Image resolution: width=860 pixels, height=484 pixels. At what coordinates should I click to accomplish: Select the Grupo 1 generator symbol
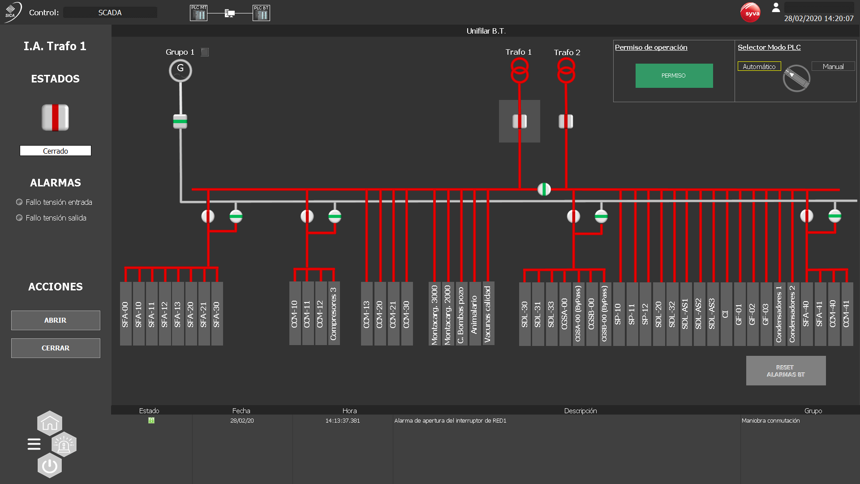[181, 70]
